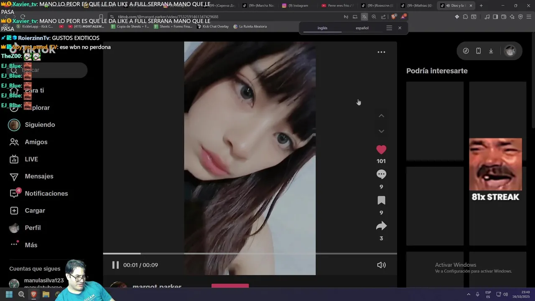535x301 pixels.
Task: Expand the Más sidebar option
Action: coord(31,245)
